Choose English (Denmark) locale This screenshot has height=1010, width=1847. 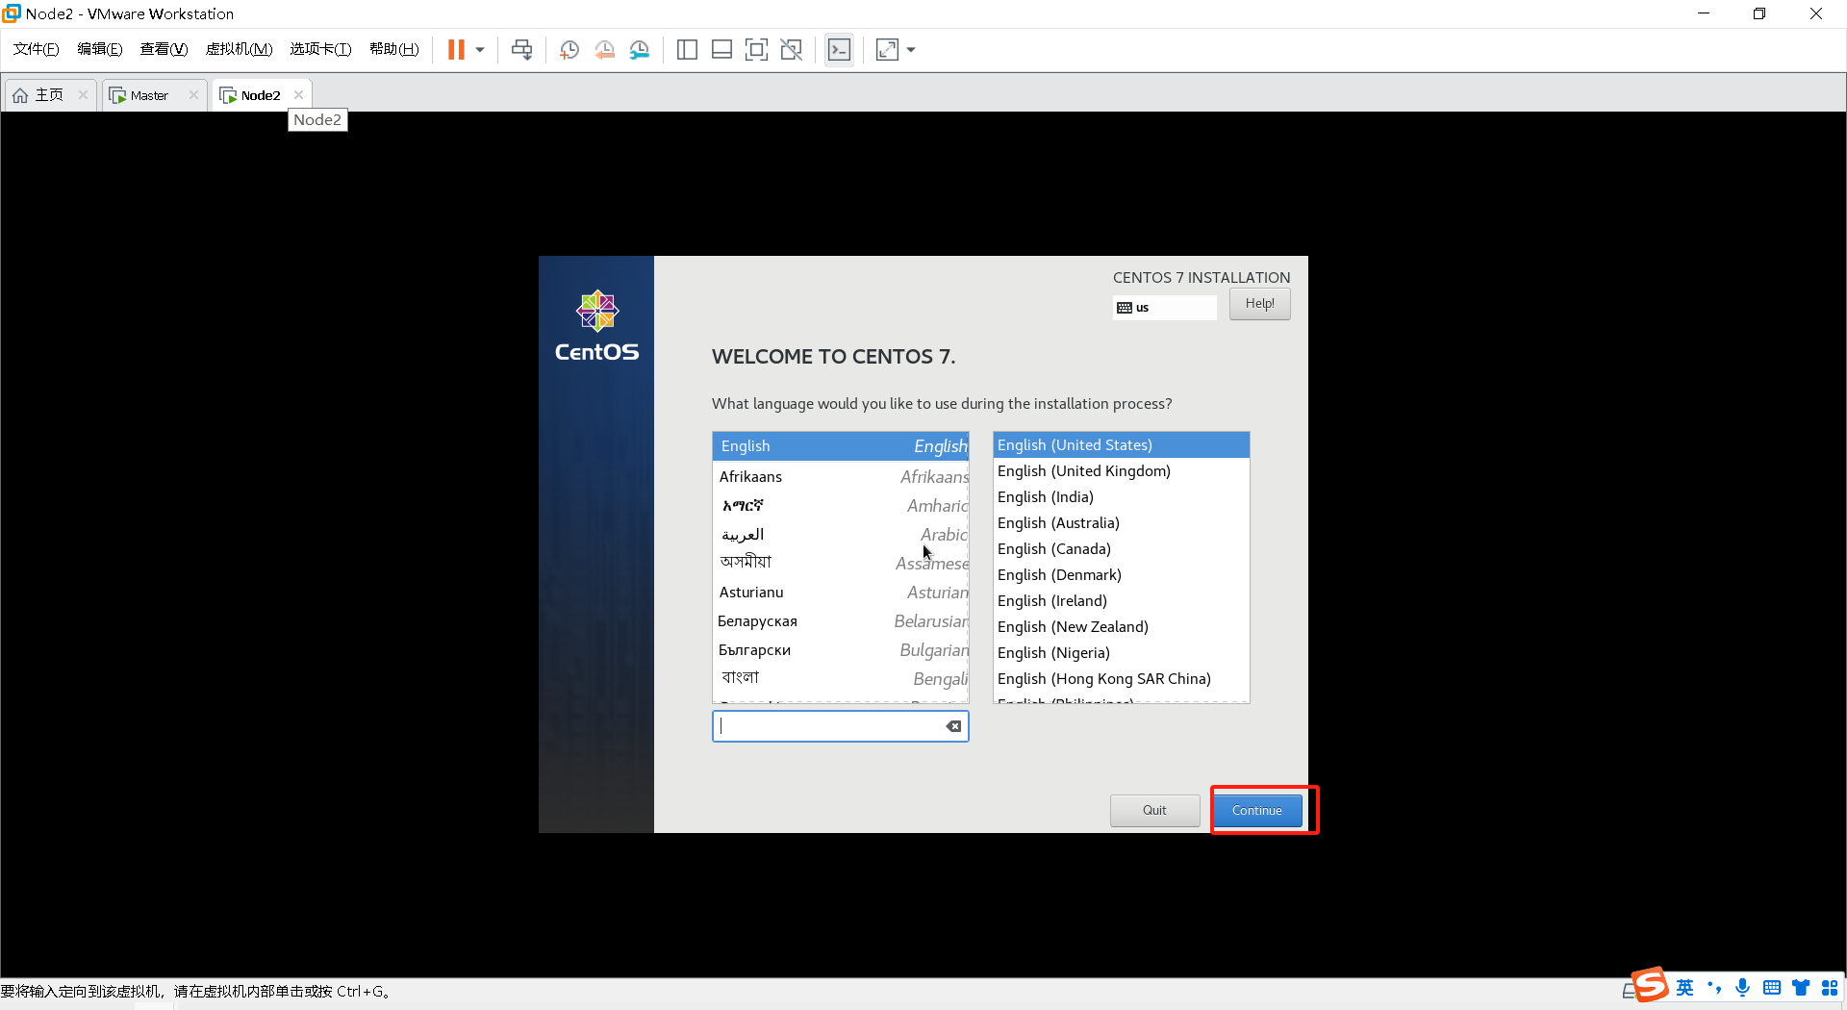coord(1121,575)
